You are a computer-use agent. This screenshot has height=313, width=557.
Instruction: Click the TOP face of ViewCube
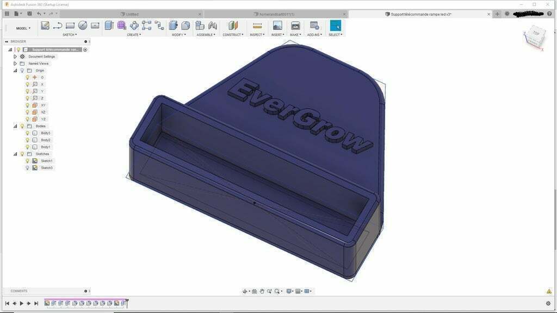pyautogui.click(x=536, y=33)
